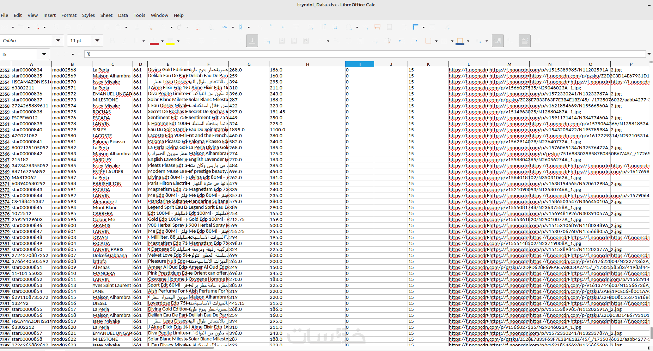The width and height of the screenshot is (653, 351).
Task: Open the Undo history dropdown arrow
Action: [171, 27]
